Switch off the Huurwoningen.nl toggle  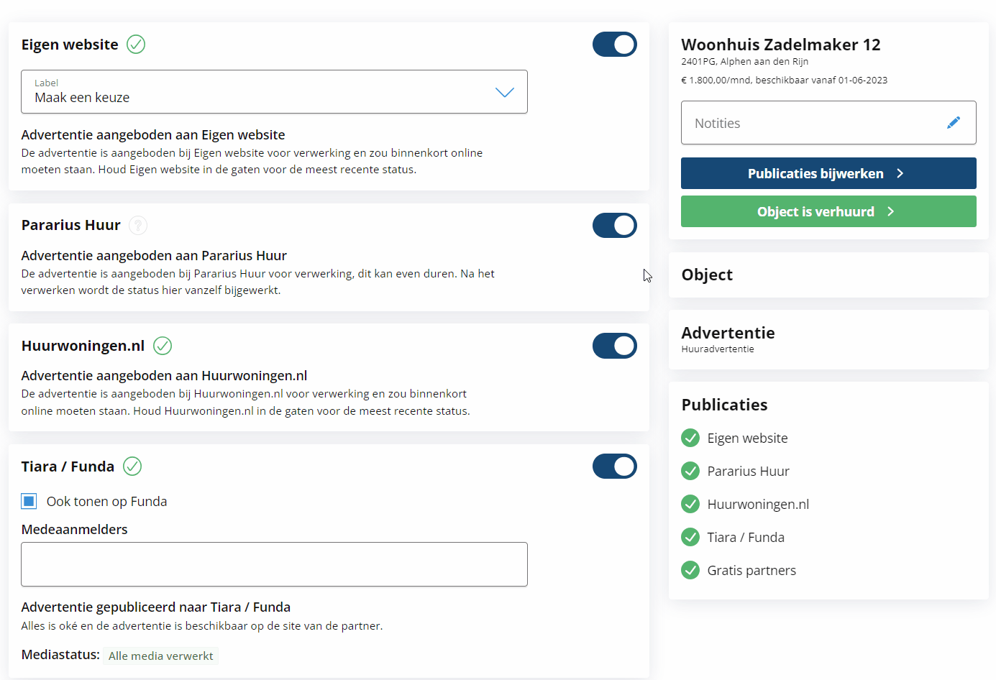(x=615, y=346)
